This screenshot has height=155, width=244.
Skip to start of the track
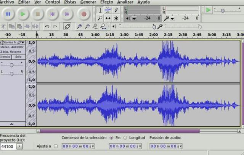point(53,14)
